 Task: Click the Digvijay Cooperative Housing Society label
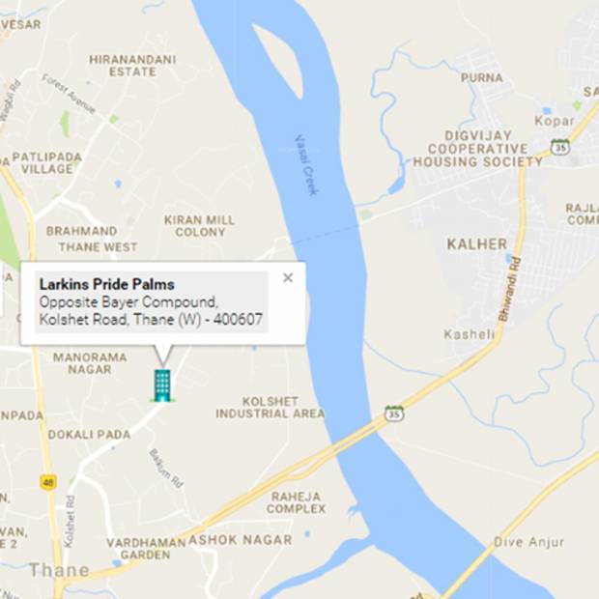pyautogui.click(x=477, y=149)
